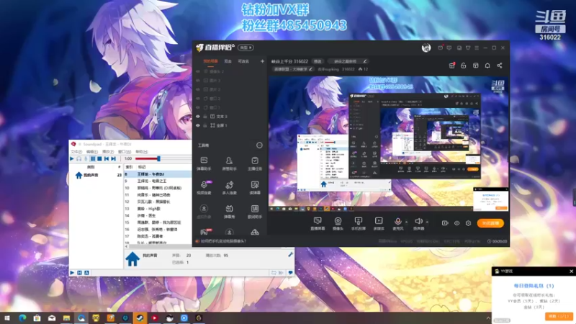Open the 读弹幕 tool
The width and height of the screenshot is (576, 324).
click(x=255, y=187)
